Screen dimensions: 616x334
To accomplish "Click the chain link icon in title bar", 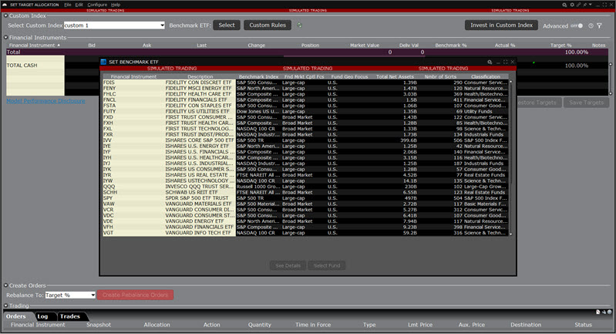I will 578,5.
